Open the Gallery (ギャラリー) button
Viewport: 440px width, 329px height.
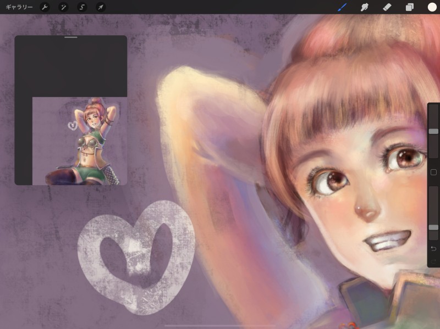19,7
